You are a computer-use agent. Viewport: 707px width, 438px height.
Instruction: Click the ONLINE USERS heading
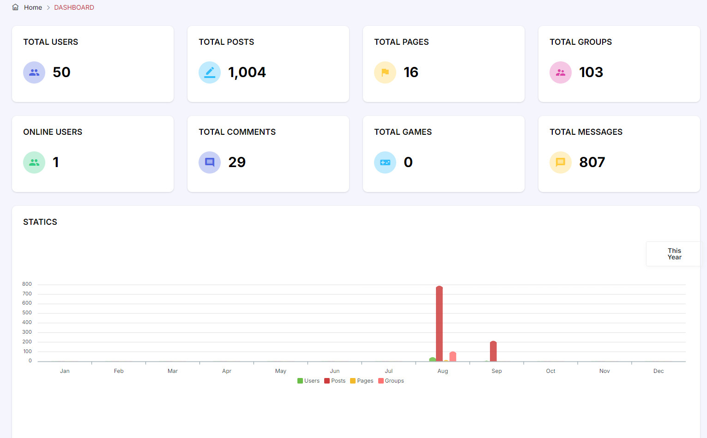coord(53,132)
